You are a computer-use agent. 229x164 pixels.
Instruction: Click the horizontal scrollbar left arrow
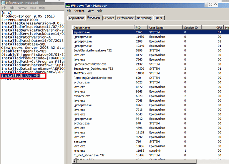(x=74, y=162)
